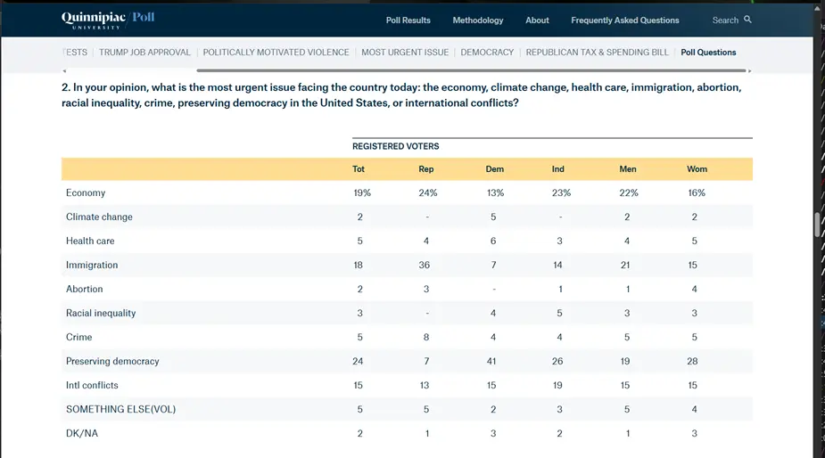
Task: Switch to Most Urgent Issue tab
Action: 405,53
